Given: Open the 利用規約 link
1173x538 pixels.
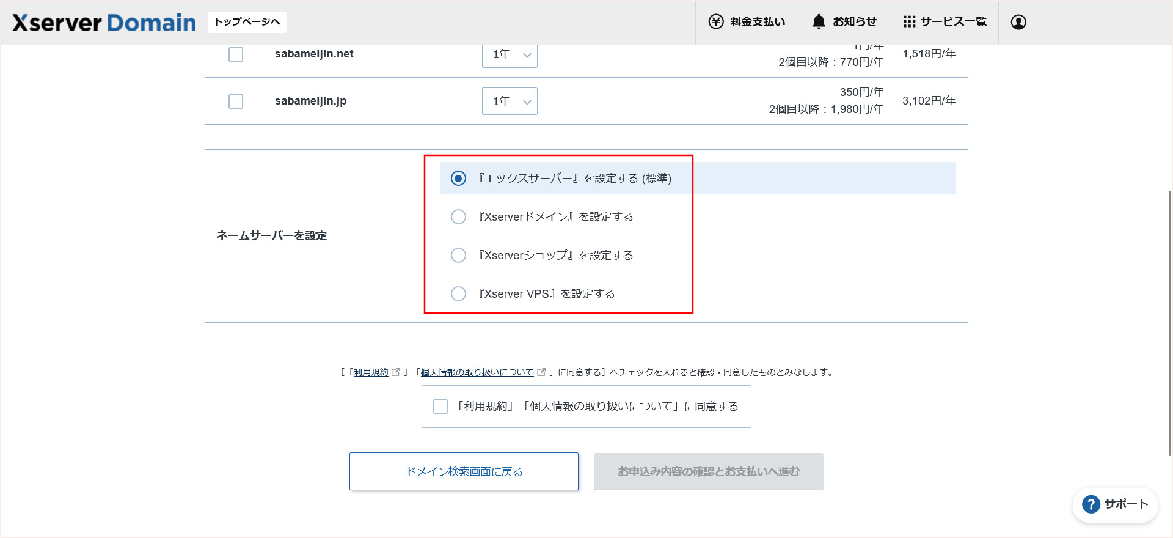Looking at the screenshot, I should pos(371,372).
